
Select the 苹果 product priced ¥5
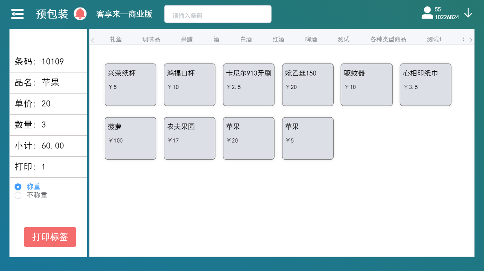click(x=308, y=138)
